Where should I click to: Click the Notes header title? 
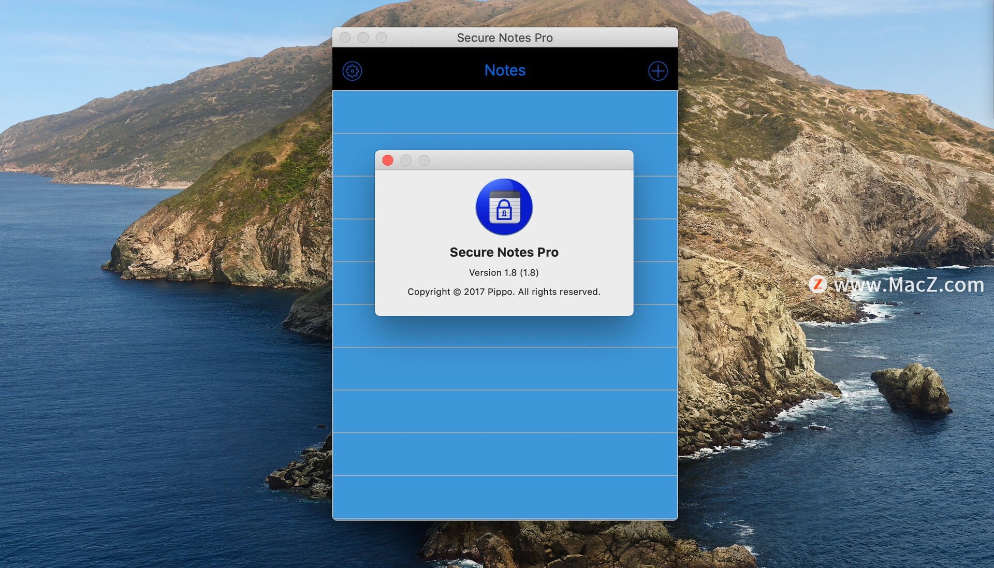point(505,70)
